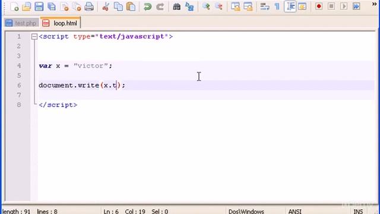The image size is (380, 214).
Task: Click the var keyword on line 4
Action: (45, 66)
